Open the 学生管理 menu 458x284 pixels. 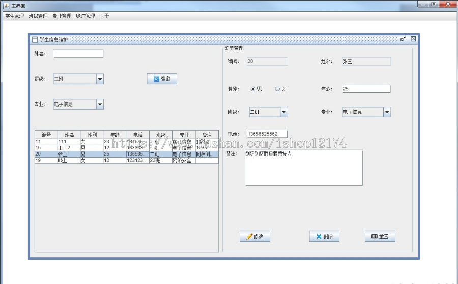coord(15,16)
